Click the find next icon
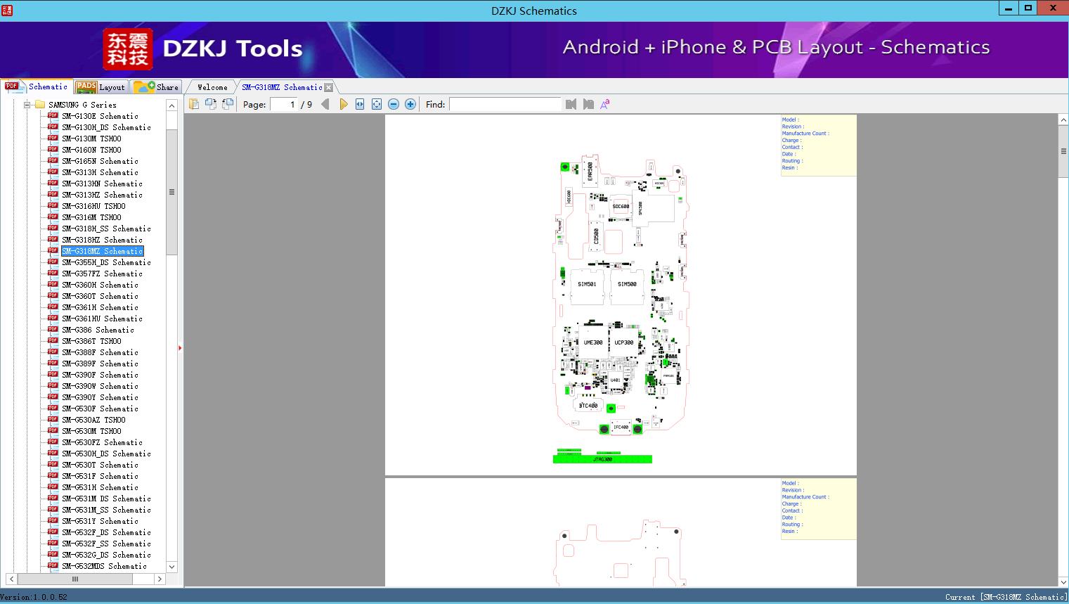Screen dimensions: 1069x604 pyautogui.click(x=588, y=104)
